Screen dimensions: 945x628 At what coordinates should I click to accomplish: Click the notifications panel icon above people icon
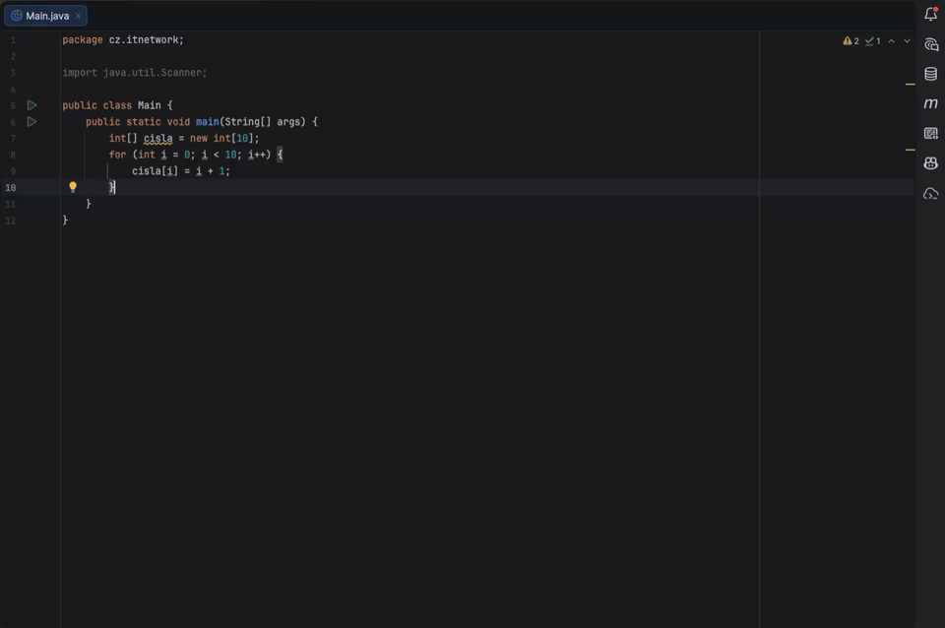click(x=930, y=133)
